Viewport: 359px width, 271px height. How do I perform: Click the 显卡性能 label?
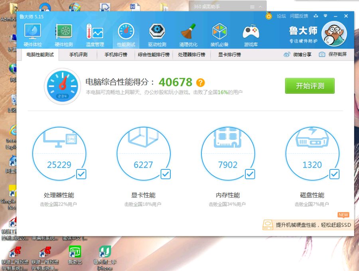(x=143, y=195)
